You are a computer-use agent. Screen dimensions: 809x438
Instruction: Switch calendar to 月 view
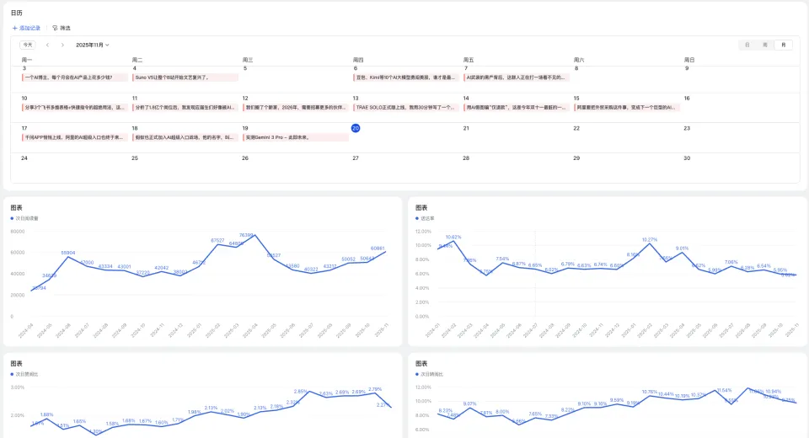pos(785,45)
